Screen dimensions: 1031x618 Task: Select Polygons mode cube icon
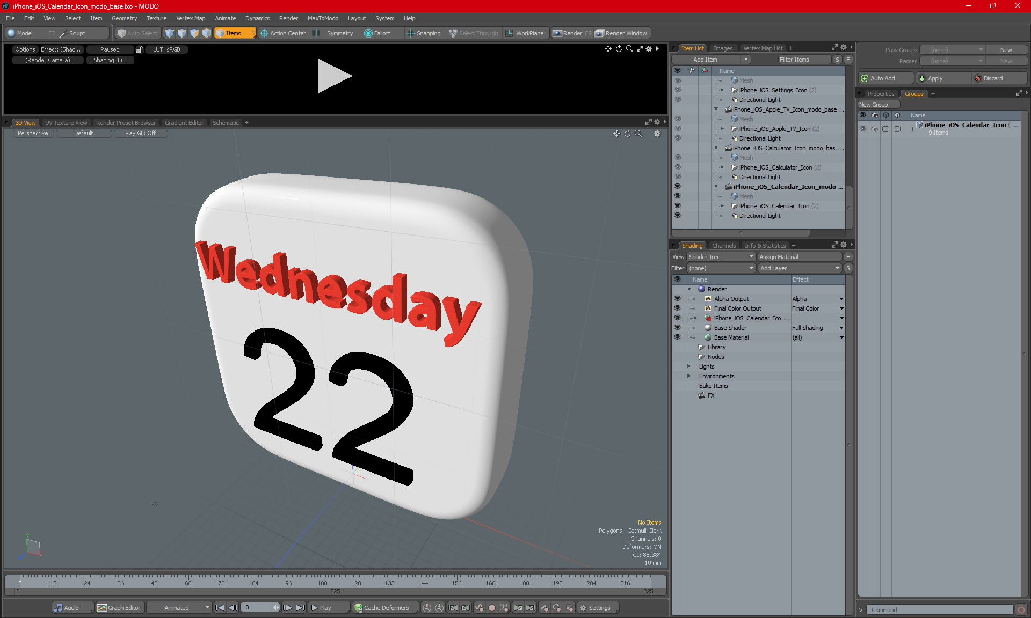coord(194,33)
